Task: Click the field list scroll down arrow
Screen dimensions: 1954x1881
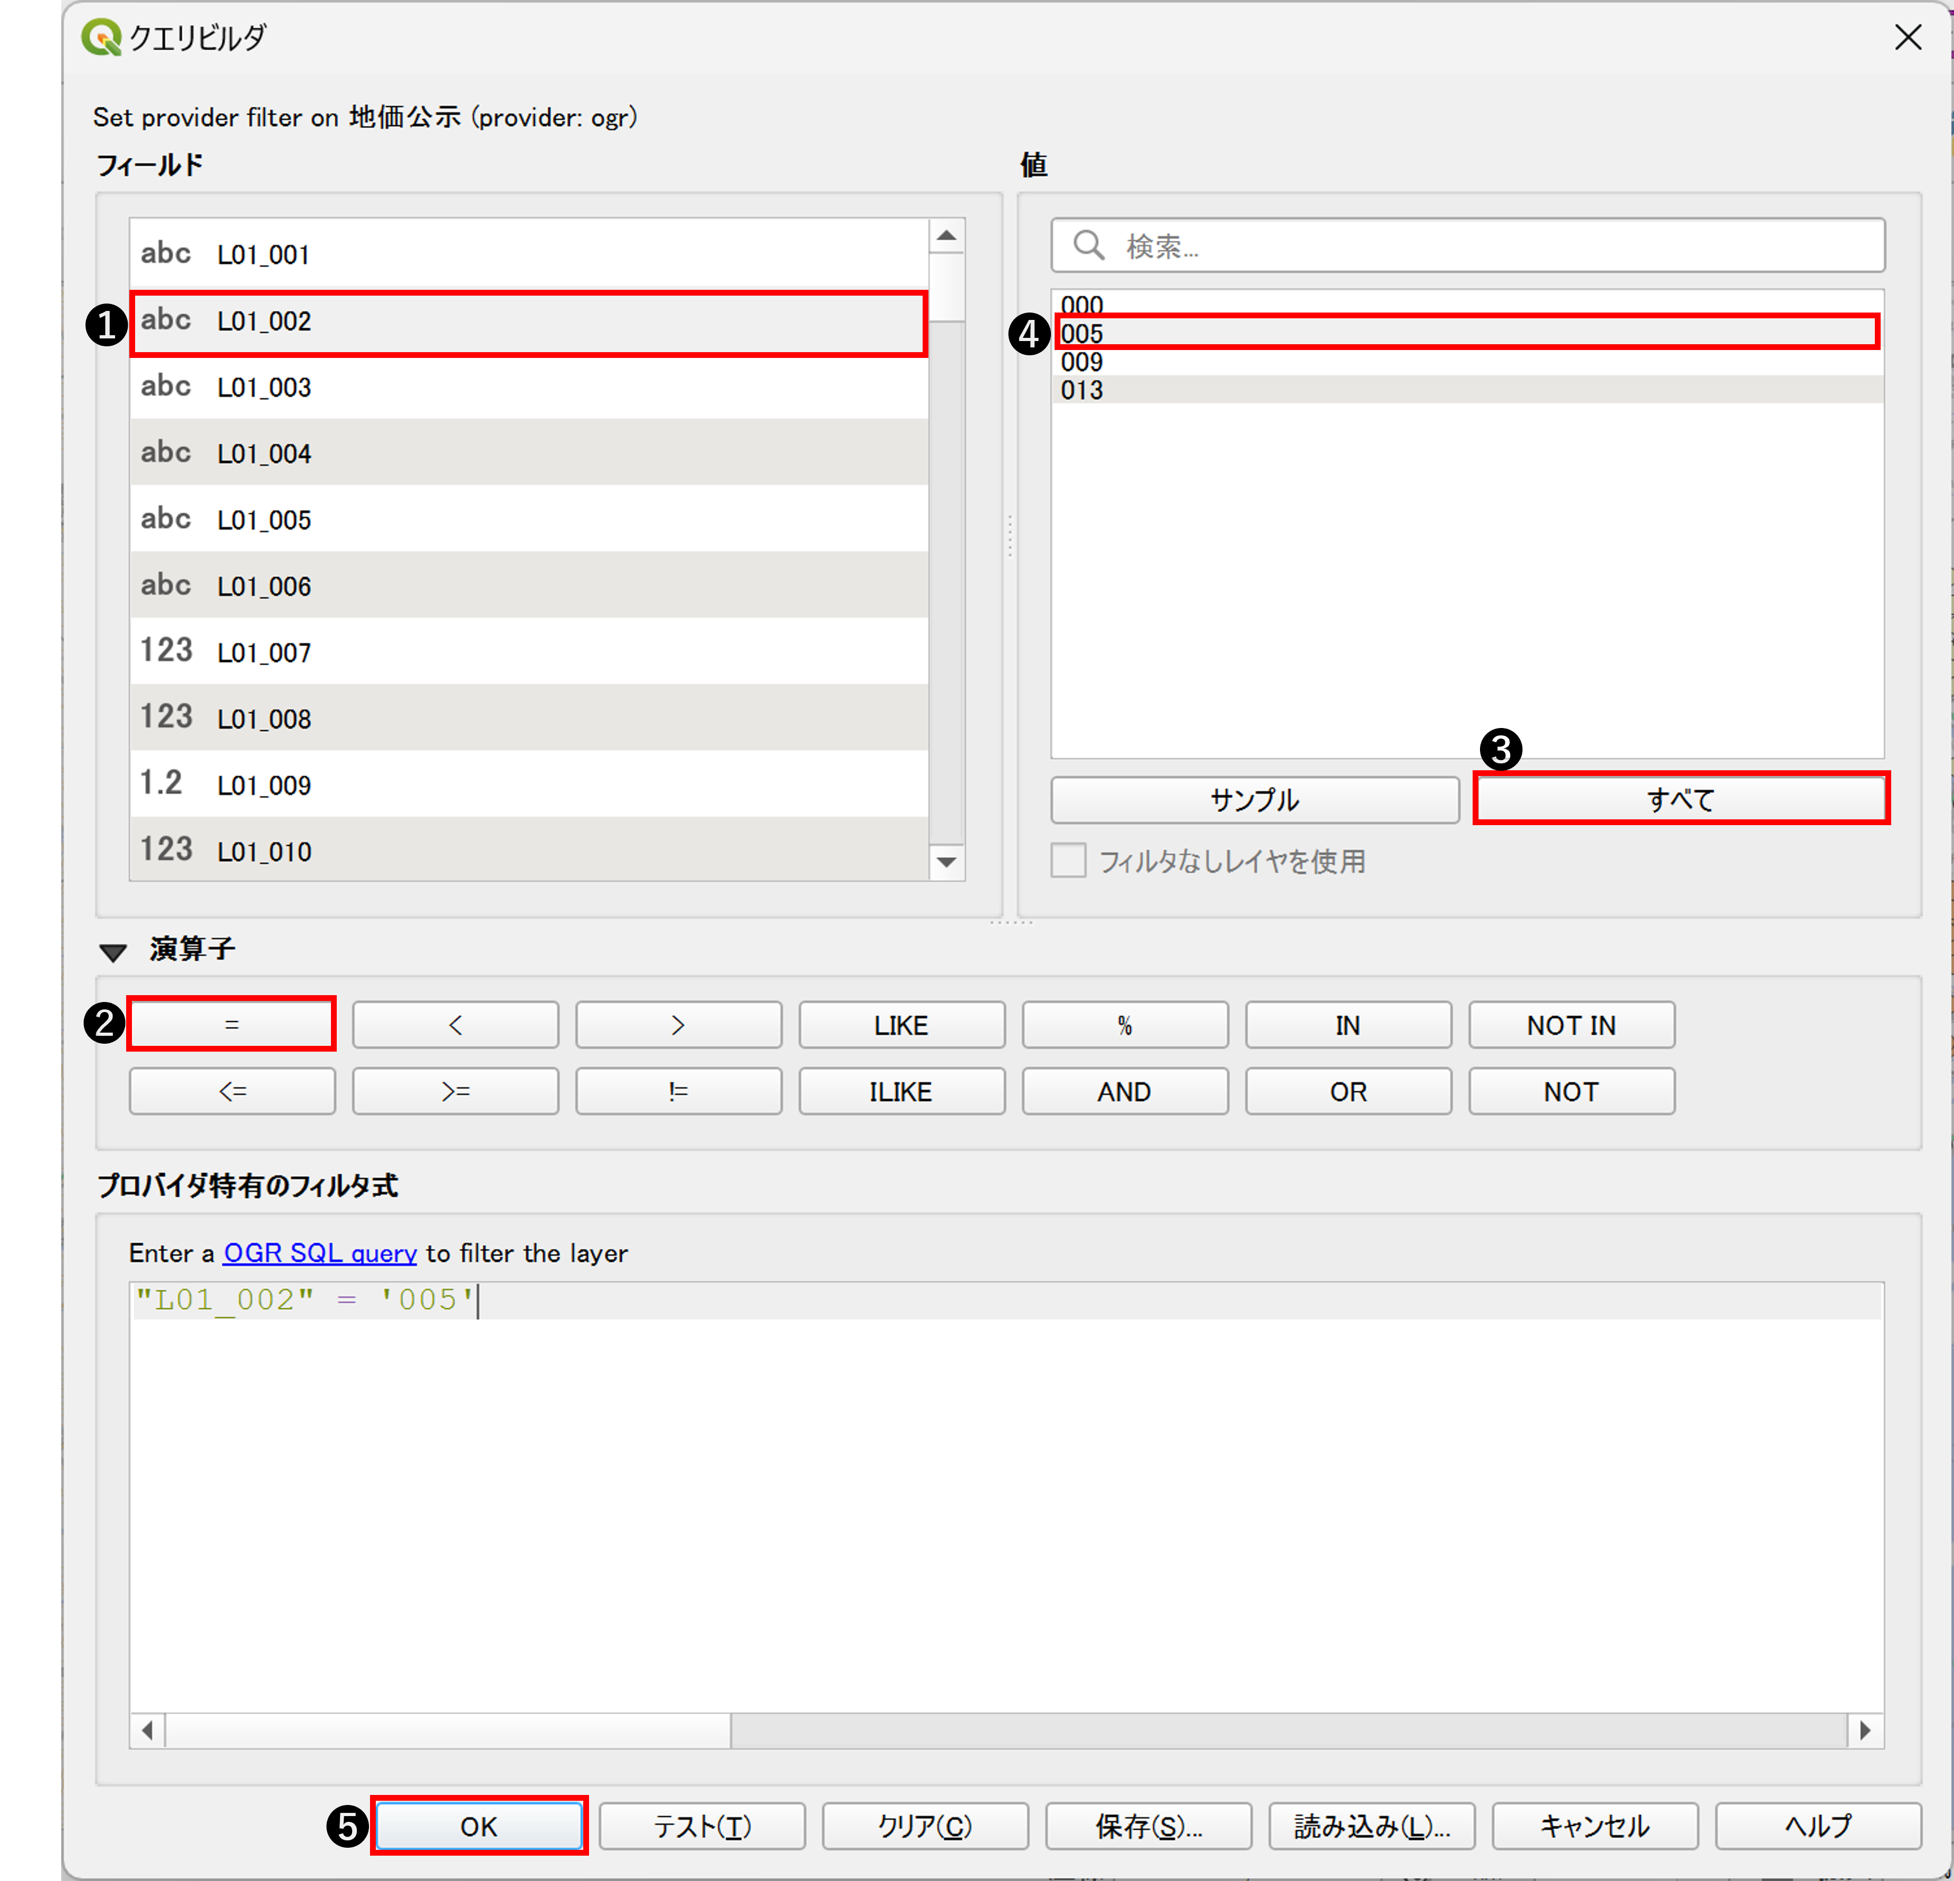Action: coord(946,862)
